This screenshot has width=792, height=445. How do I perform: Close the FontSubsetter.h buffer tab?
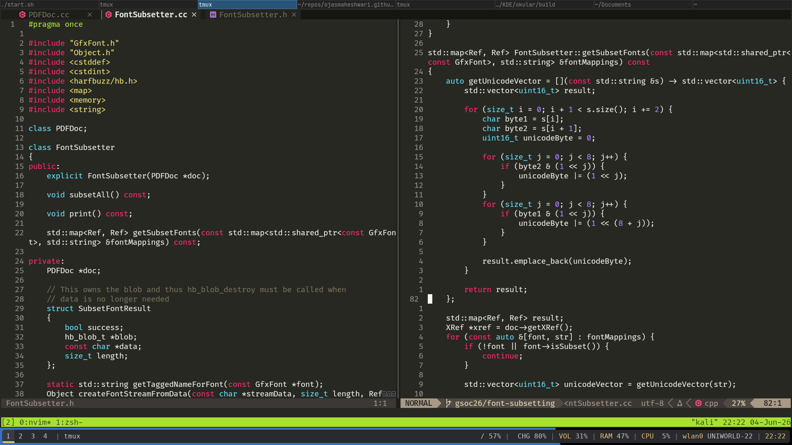294,15
